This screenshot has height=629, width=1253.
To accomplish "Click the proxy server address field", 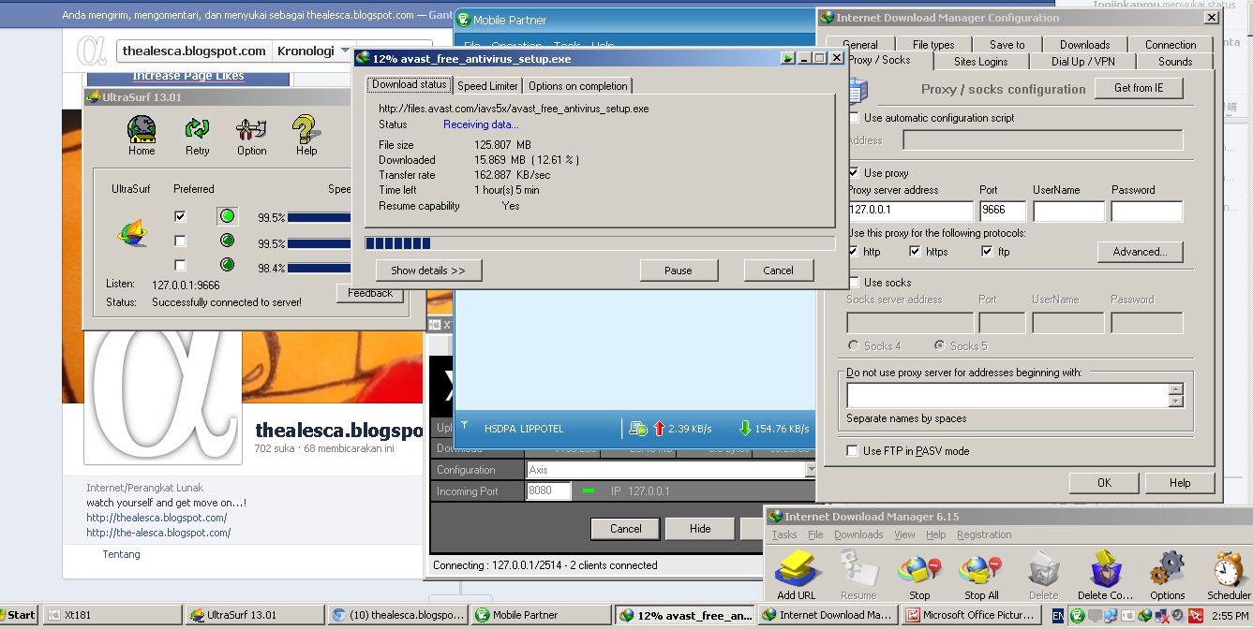I will 910,211.
